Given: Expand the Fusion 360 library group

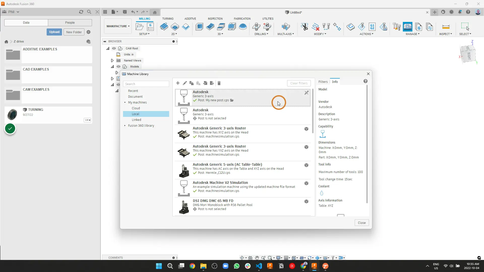Looking at the screenshot, I should [125, 126].
